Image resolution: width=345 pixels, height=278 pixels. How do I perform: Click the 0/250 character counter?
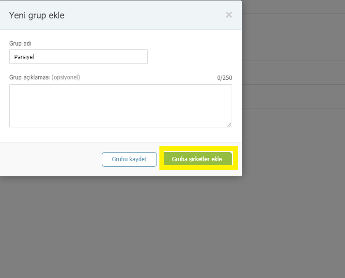tap(224, 78)
